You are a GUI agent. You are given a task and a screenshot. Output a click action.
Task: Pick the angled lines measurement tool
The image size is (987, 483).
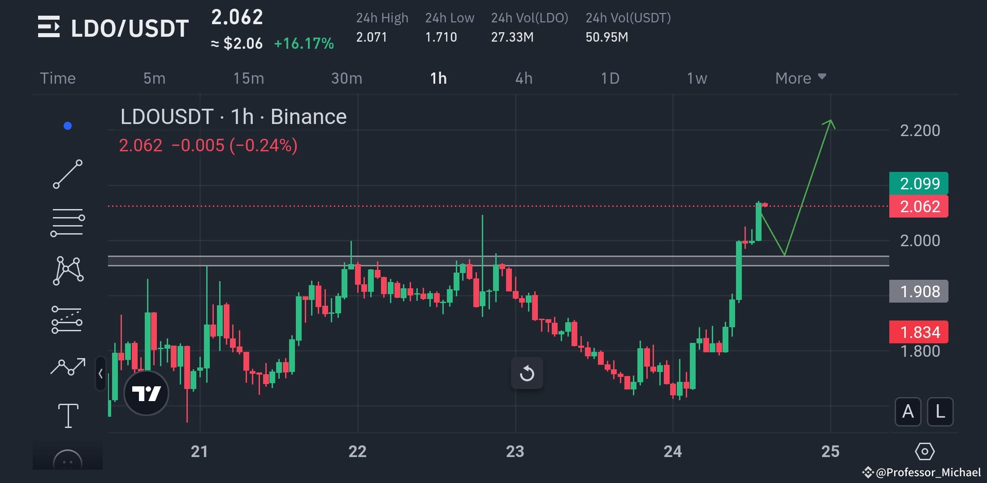[68, 319]
